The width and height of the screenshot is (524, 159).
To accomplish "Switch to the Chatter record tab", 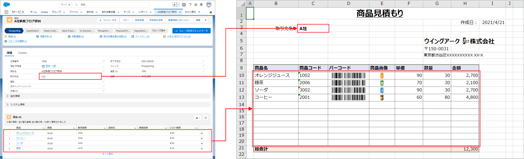I will click(x=23, y=53).
